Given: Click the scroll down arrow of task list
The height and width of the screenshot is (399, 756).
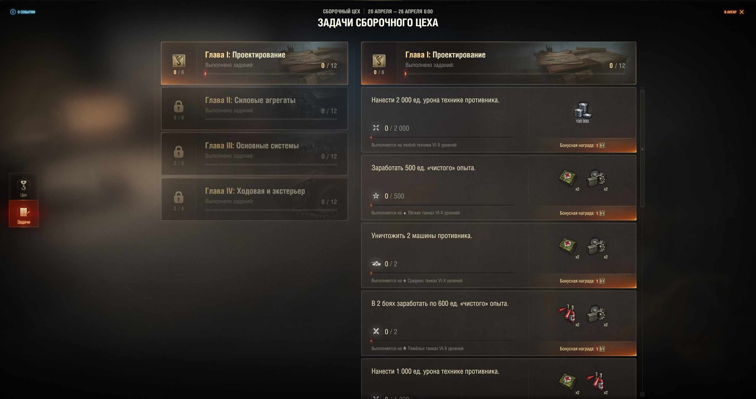Looking at the screenshot, I should (x=642, y=394).
